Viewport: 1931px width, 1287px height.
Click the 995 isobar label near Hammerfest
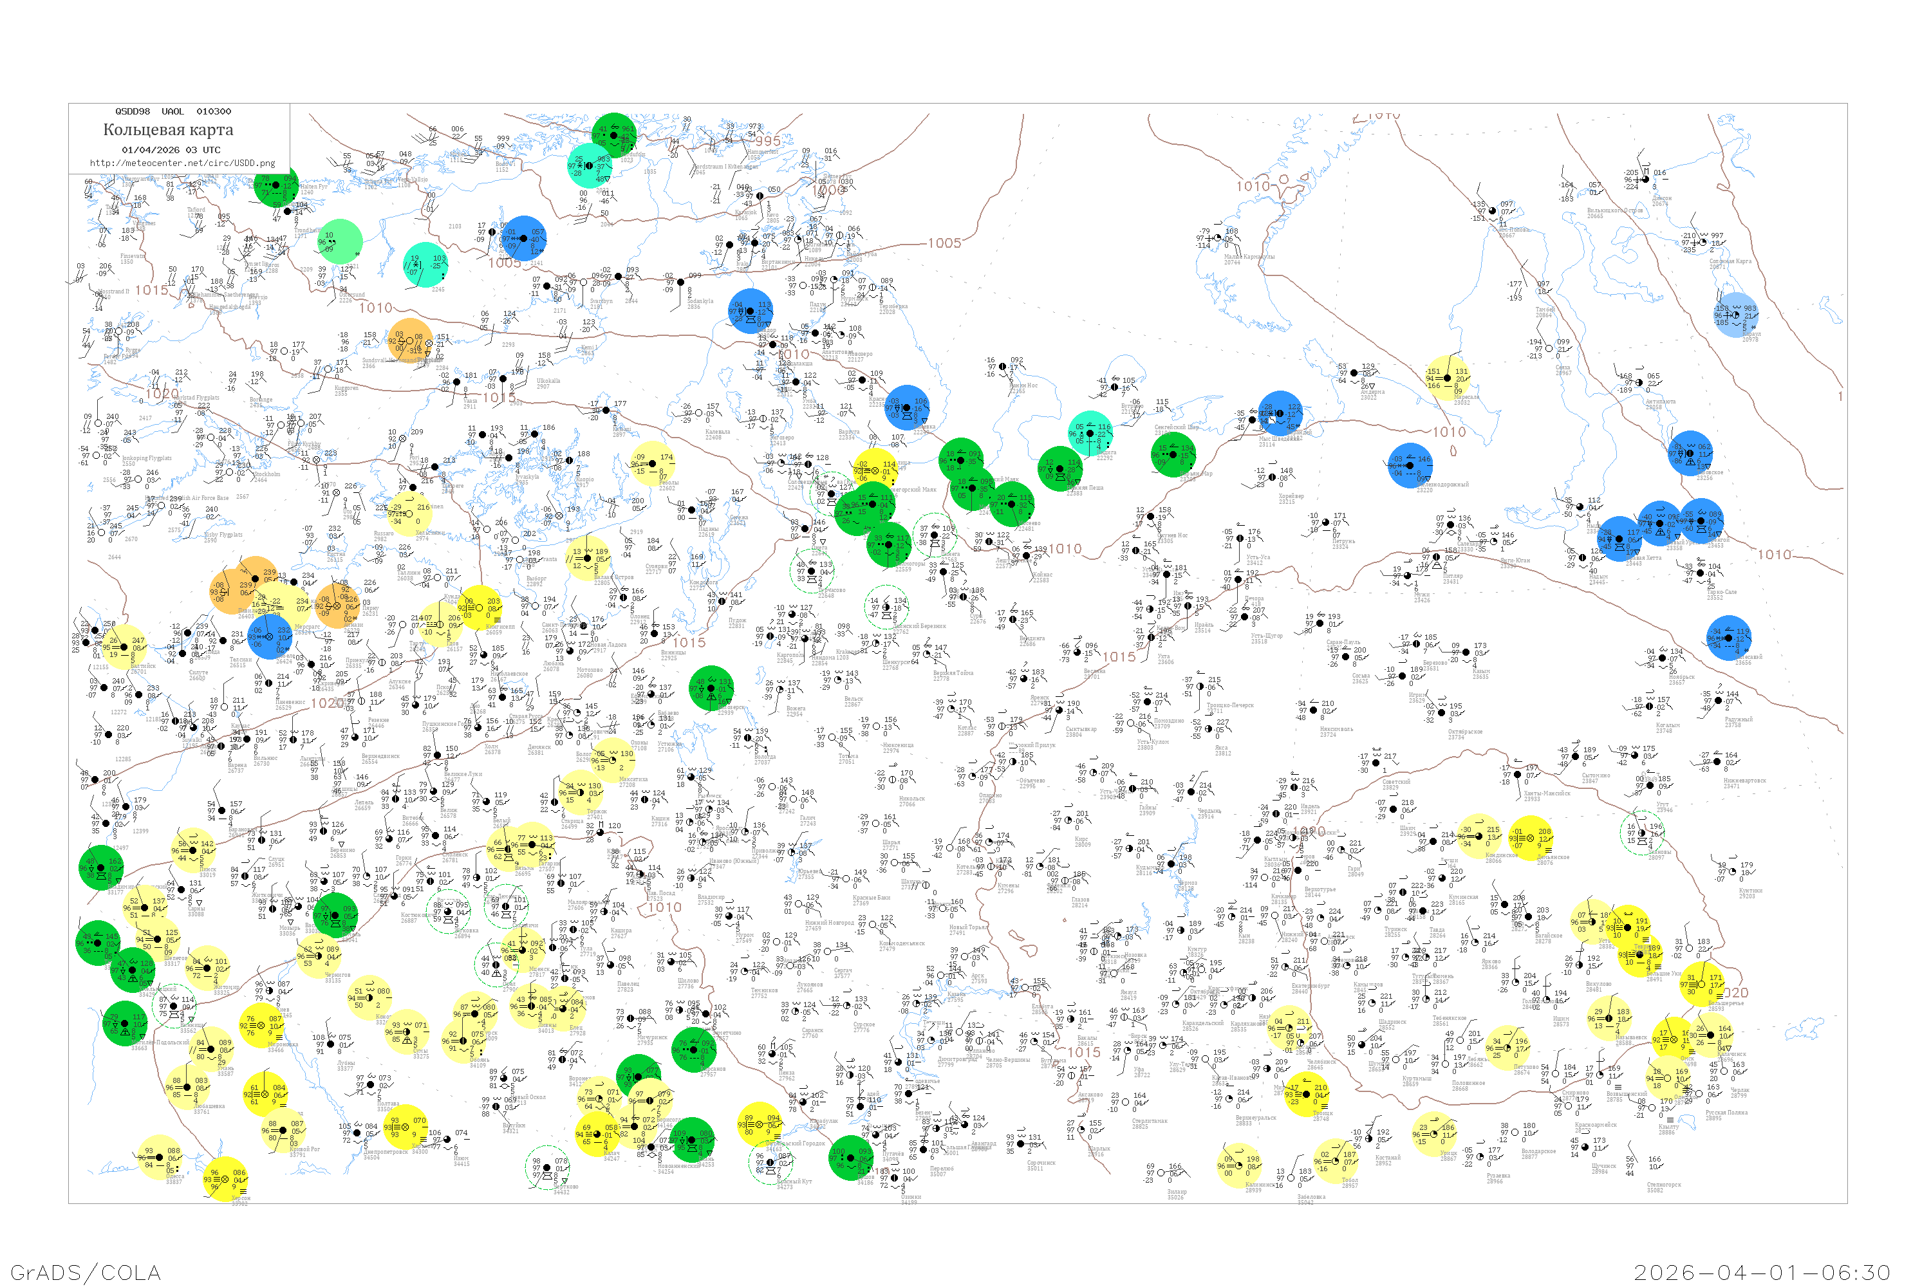tap(768, 141)
